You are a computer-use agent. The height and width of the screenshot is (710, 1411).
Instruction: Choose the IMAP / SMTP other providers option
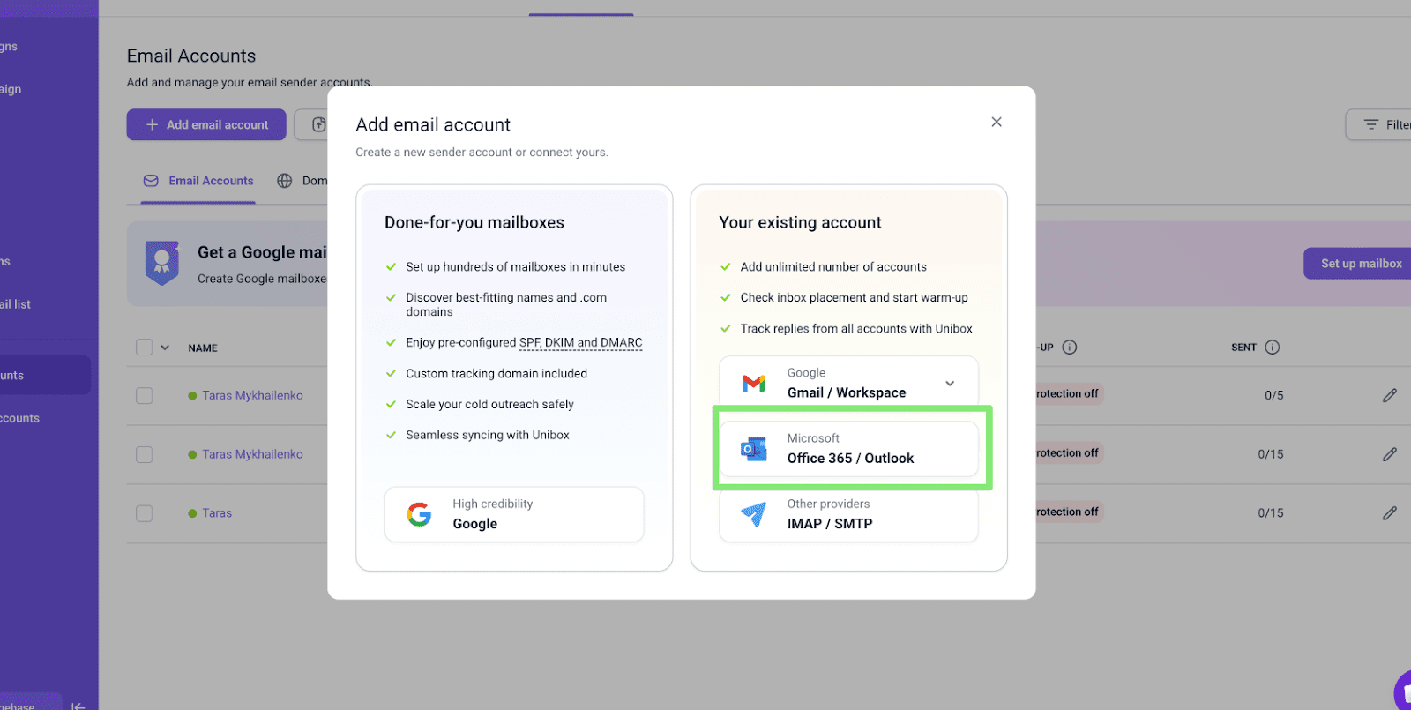(x=848, y=515)
